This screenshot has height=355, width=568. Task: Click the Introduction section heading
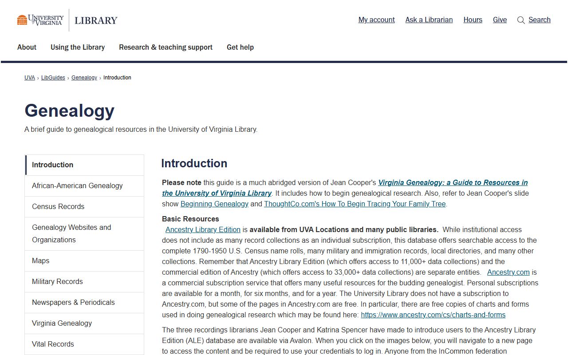pos(194,163)
